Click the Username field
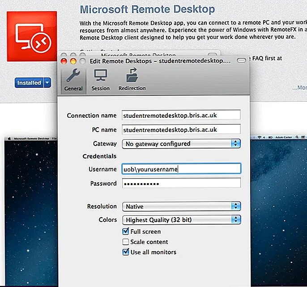This screenshot has width=307, height=287. pyautogui.click(x=181, y=169)
